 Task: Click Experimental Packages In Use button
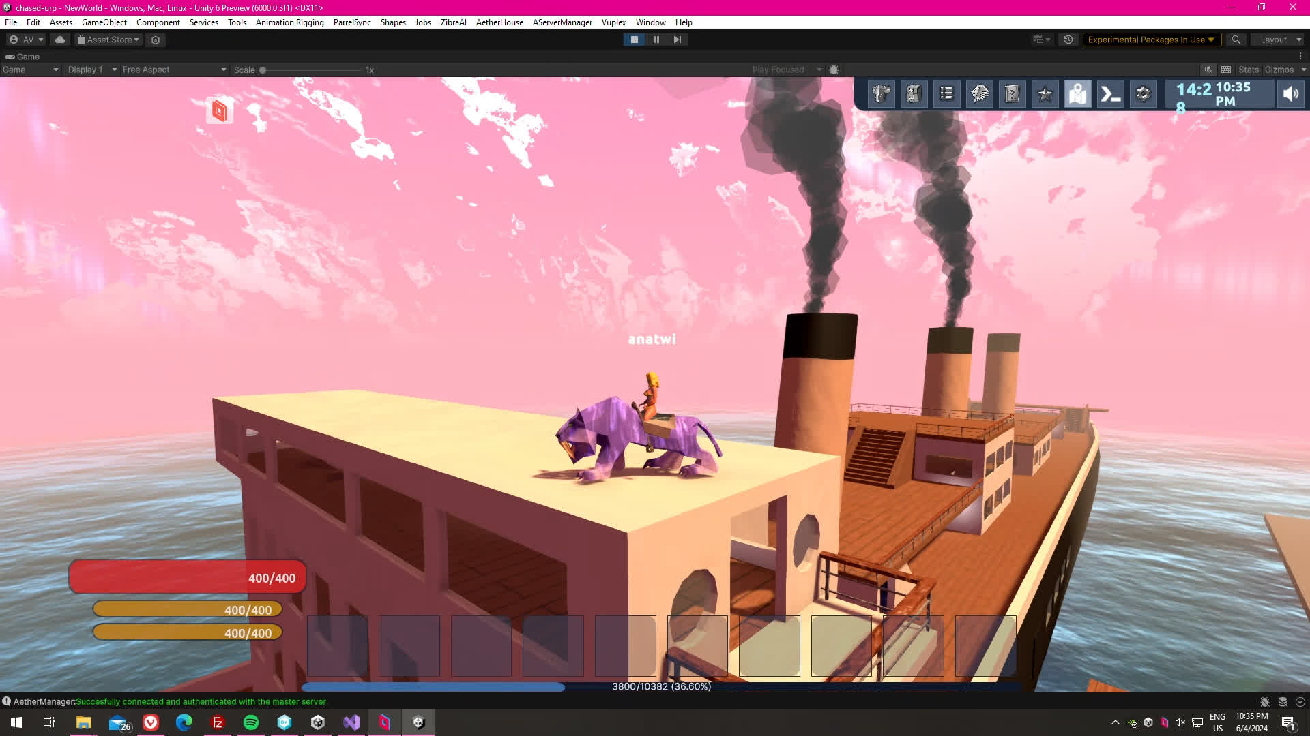point(1150,40)
